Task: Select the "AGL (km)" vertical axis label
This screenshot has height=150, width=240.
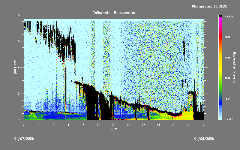Action: 15,67
